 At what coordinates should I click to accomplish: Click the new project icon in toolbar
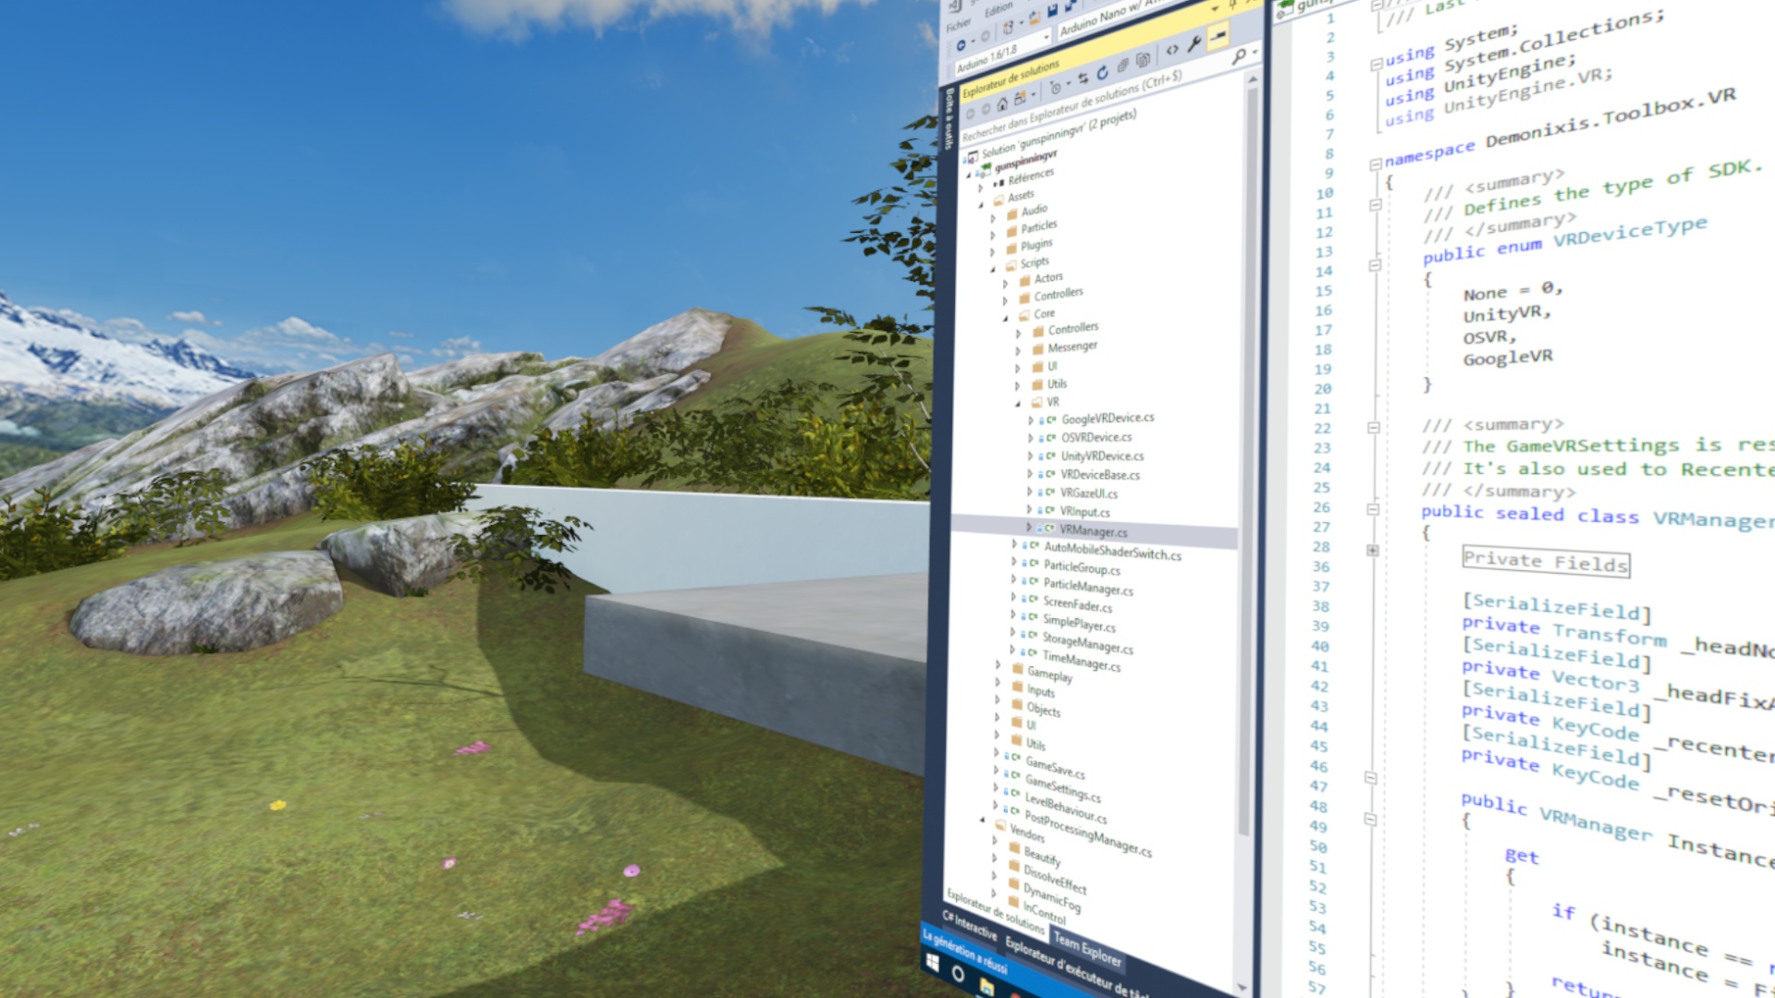[1010, 27]
